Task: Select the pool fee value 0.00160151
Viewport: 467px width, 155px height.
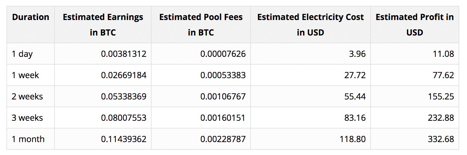Action: pos(223,118)
